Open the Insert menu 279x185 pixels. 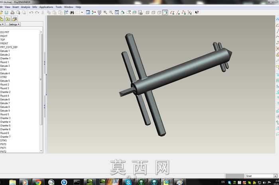point(16,7)
